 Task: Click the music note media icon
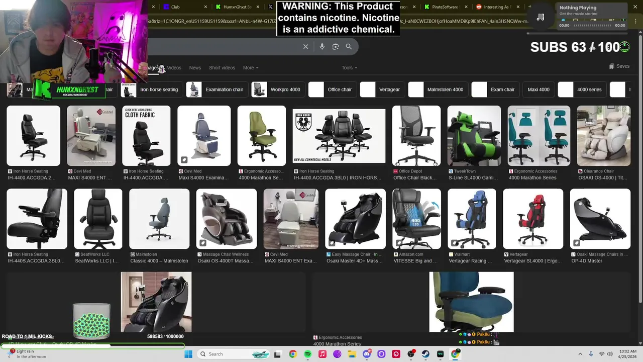point(541,18)
